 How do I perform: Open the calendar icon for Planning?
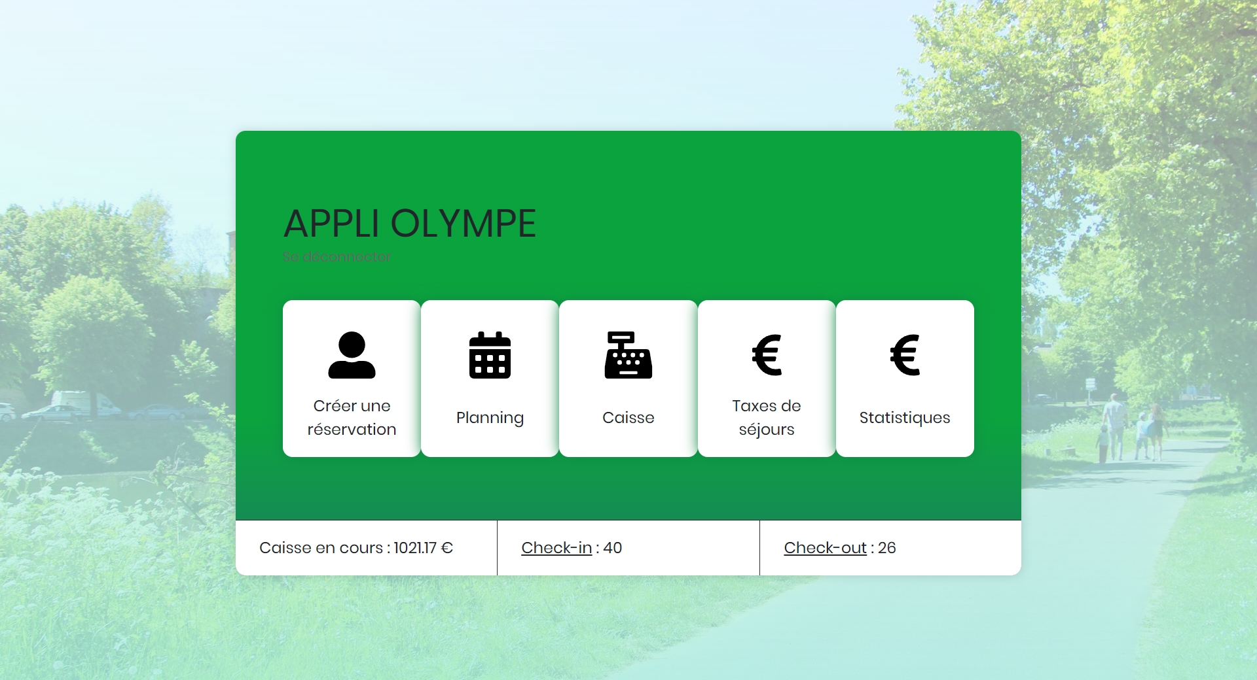490,355
